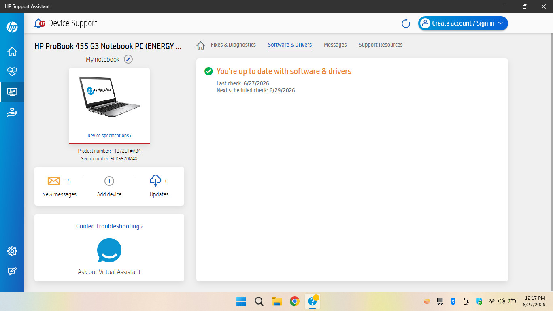Viewport: 553px width, 311px height.
Task: Click the updates count 0
Action: click(x=167, y=181)
